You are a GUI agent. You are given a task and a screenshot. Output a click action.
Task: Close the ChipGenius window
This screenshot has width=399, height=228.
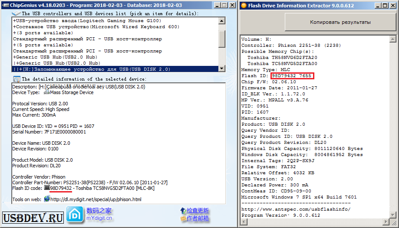(232, 5)
